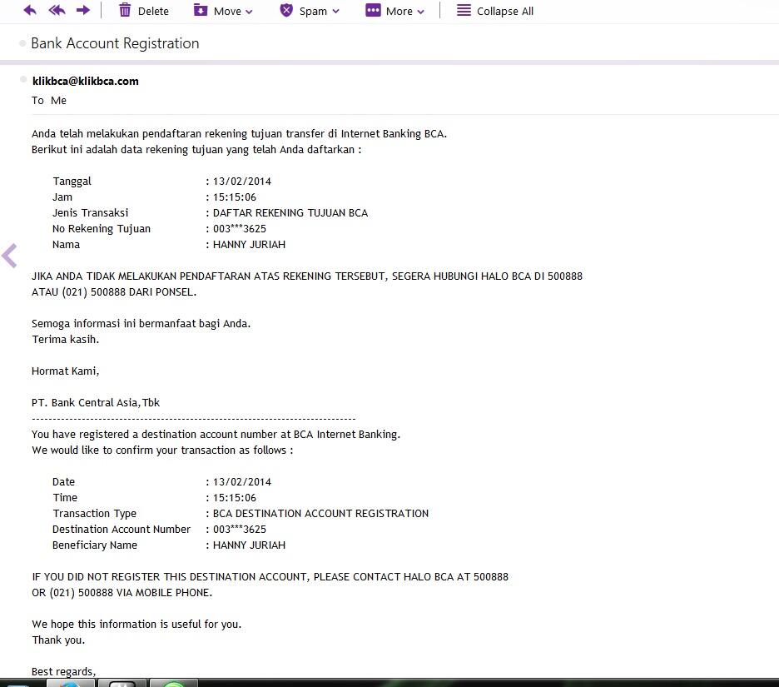The height and width of the screenshot is (687, 779).
Task: Click the Collapse All text
Action: [504, 11]
